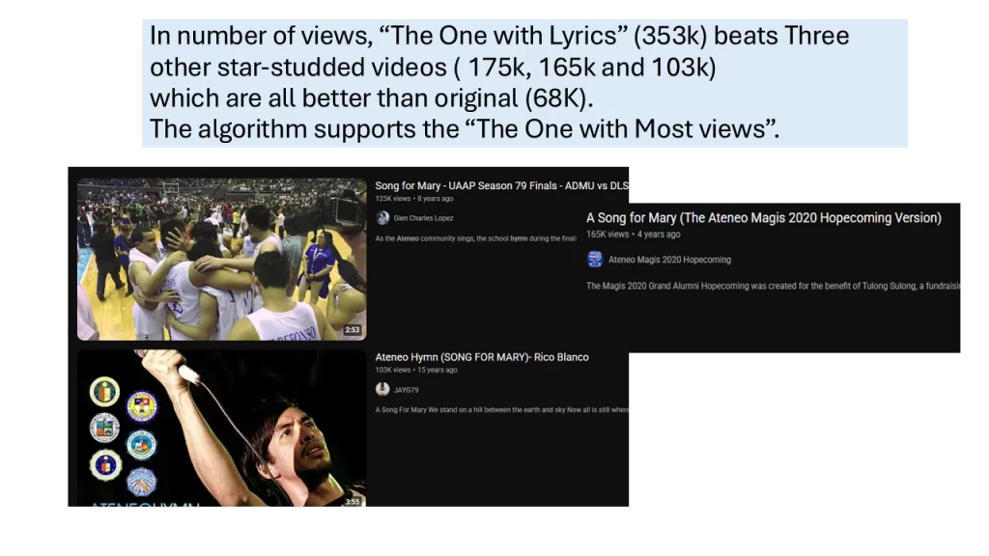Visit the Glen Charles Lopez channel name
The height and width of the screenshot is (556, 989).
(x=423, y=218)
